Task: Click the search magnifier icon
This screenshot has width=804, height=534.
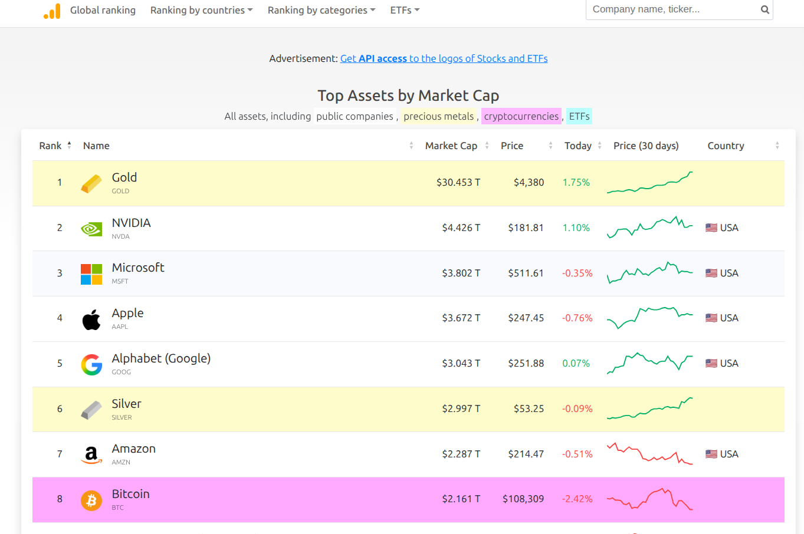Action: tap(764, 9)
